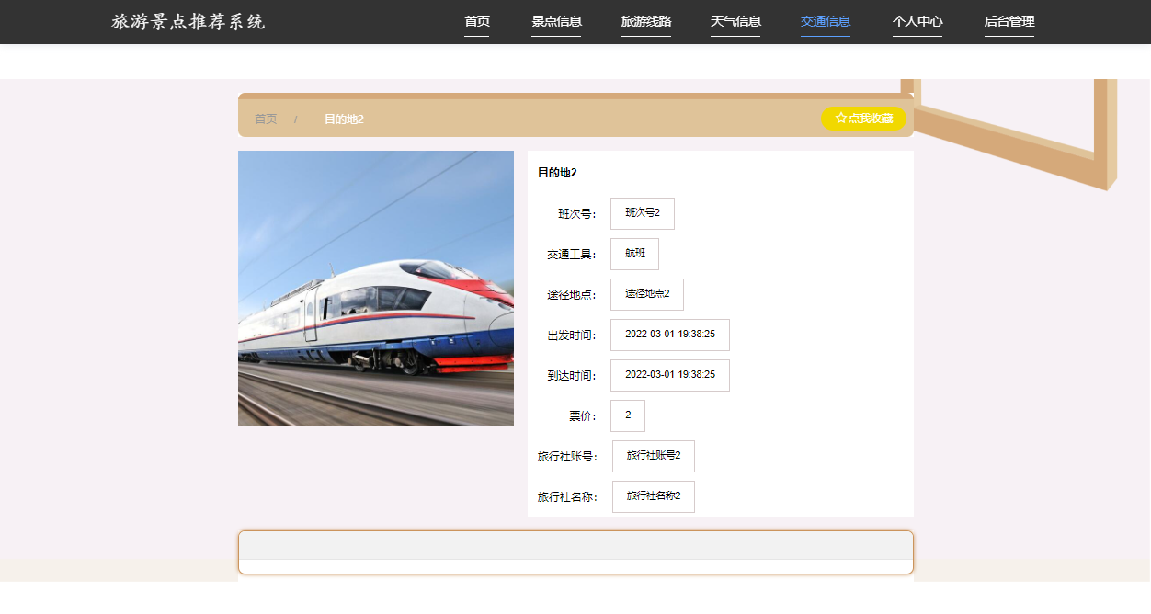Click the 交通信息 navigation item
Viewport: 1151px width, 614px height.
point(826,22)
